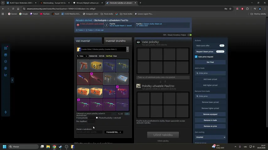Image resolution: width=268 pixels, height=150 pixels.
Task: Select the yellow weapon case item
Action: pos(96,66)
